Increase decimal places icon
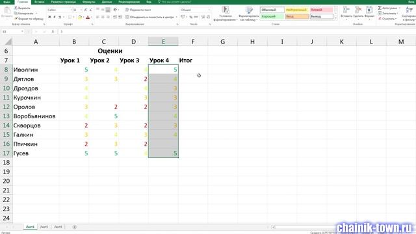416x234 pixels. tap(203, 17)
